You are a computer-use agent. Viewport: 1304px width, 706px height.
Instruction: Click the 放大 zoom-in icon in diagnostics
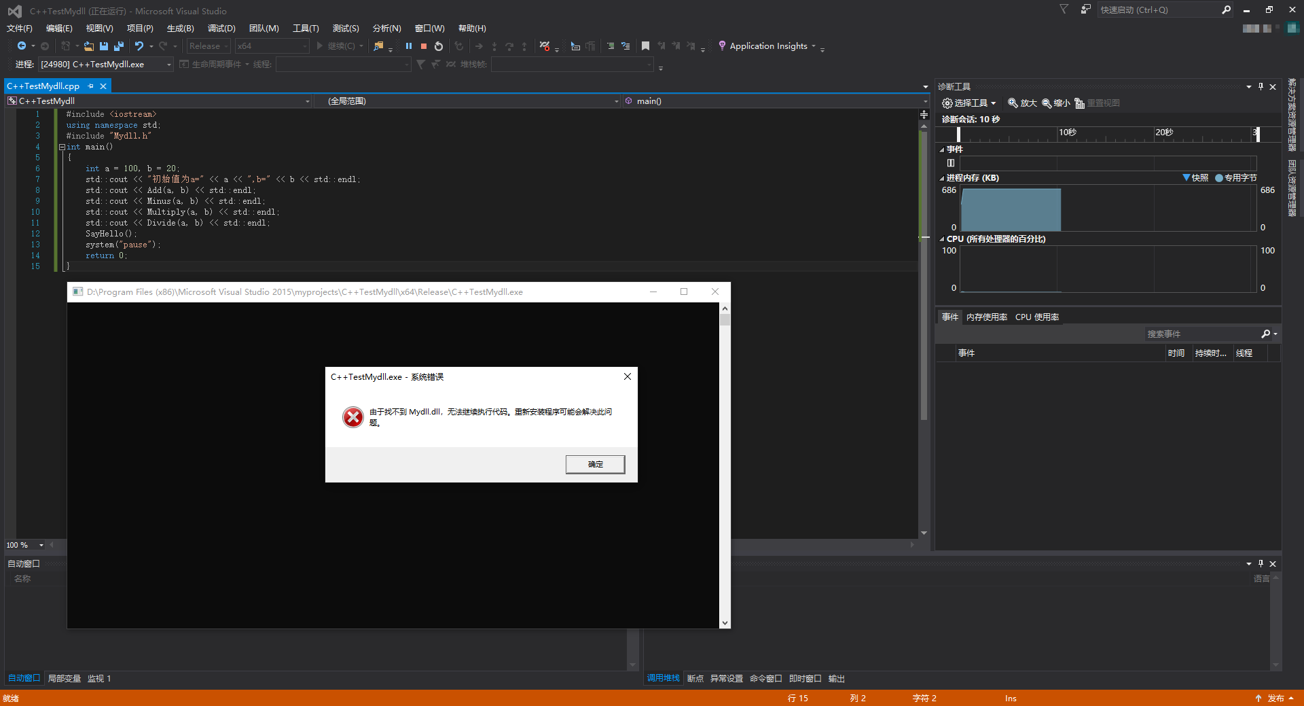coord(1021,103)
